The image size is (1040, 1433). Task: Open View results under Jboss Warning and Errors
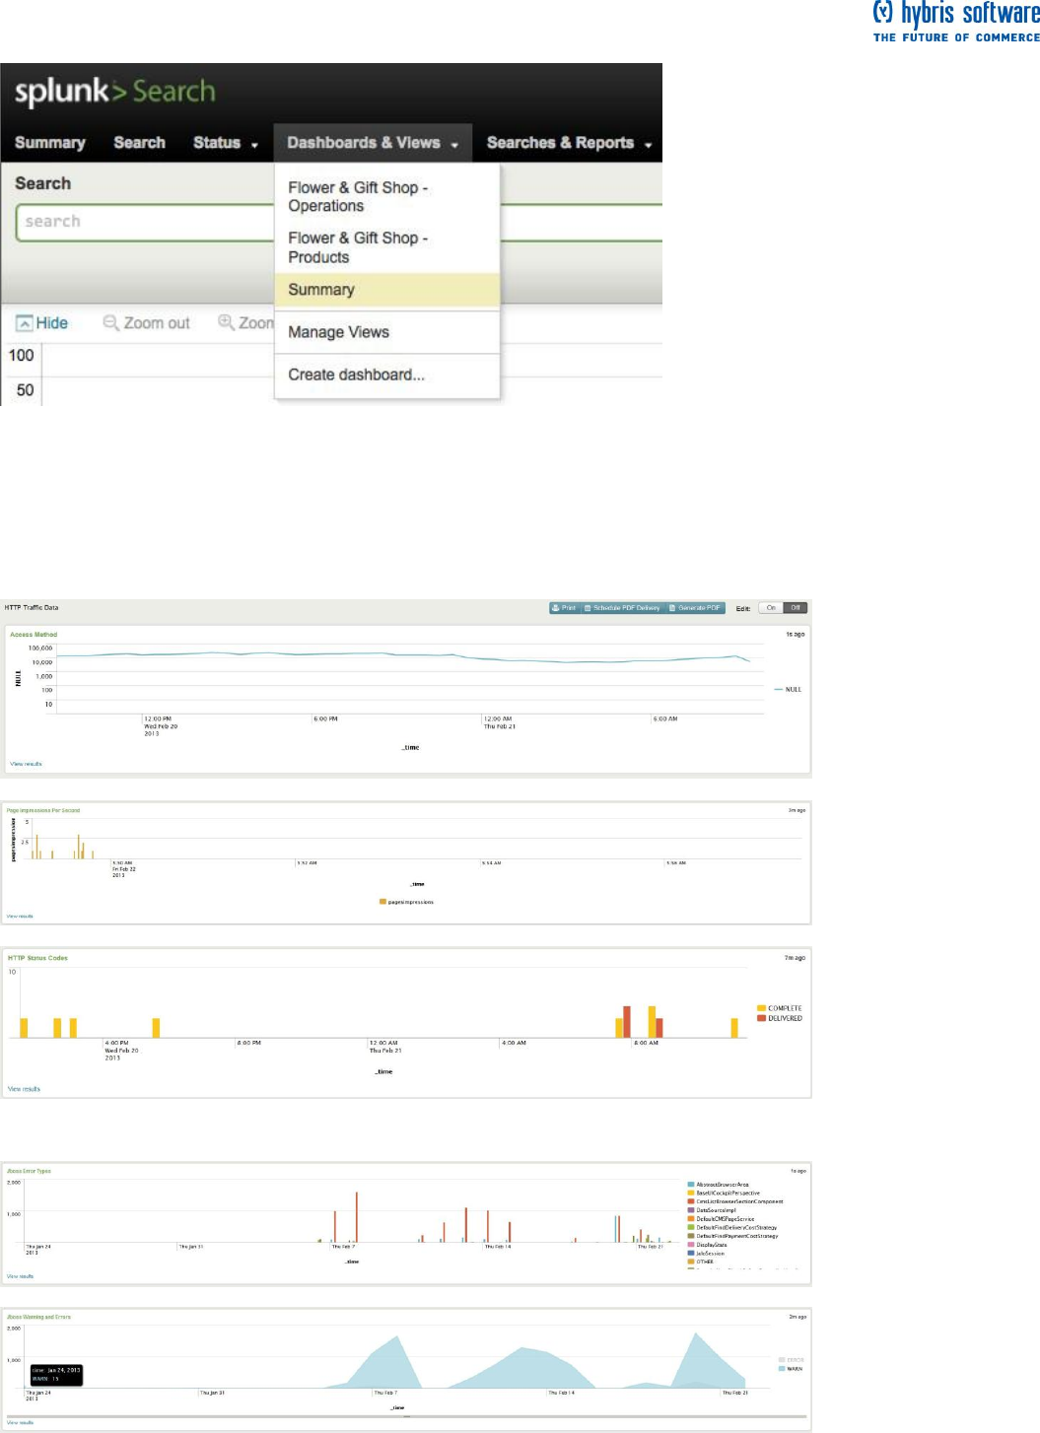coord(20,1422)
